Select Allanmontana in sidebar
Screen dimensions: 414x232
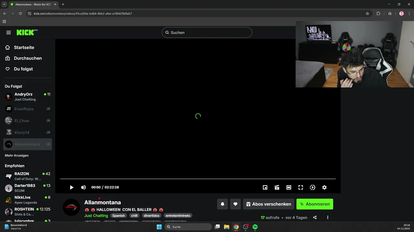pyautogui.click(x=27, y=144)
